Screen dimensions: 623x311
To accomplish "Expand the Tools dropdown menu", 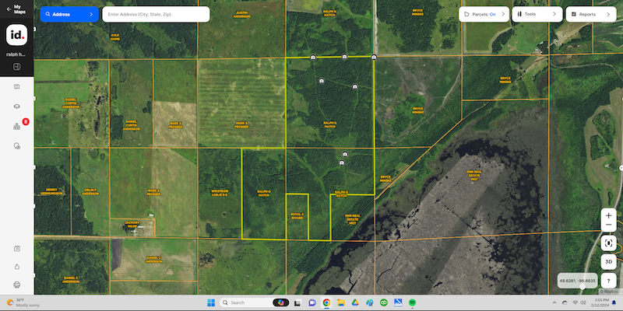I will pos(536,14).
